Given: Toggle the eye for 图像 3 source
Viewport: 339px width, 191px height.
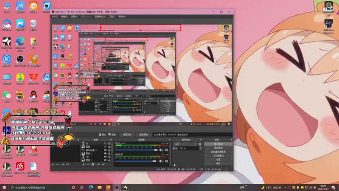Looking at the screenshot, I should point(105,154).
